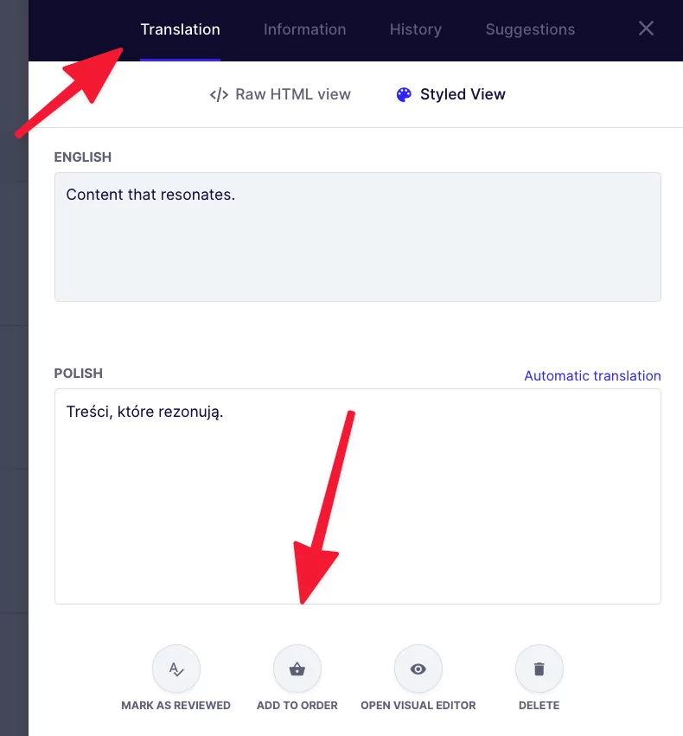683x736 pixels.
Task: Click the Automatic translation link
Action: [x=592, y=375]
